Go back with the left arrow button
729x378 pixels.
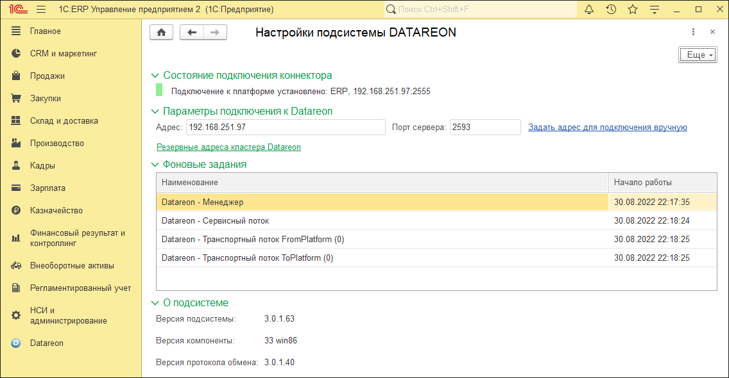click(192, 33)
